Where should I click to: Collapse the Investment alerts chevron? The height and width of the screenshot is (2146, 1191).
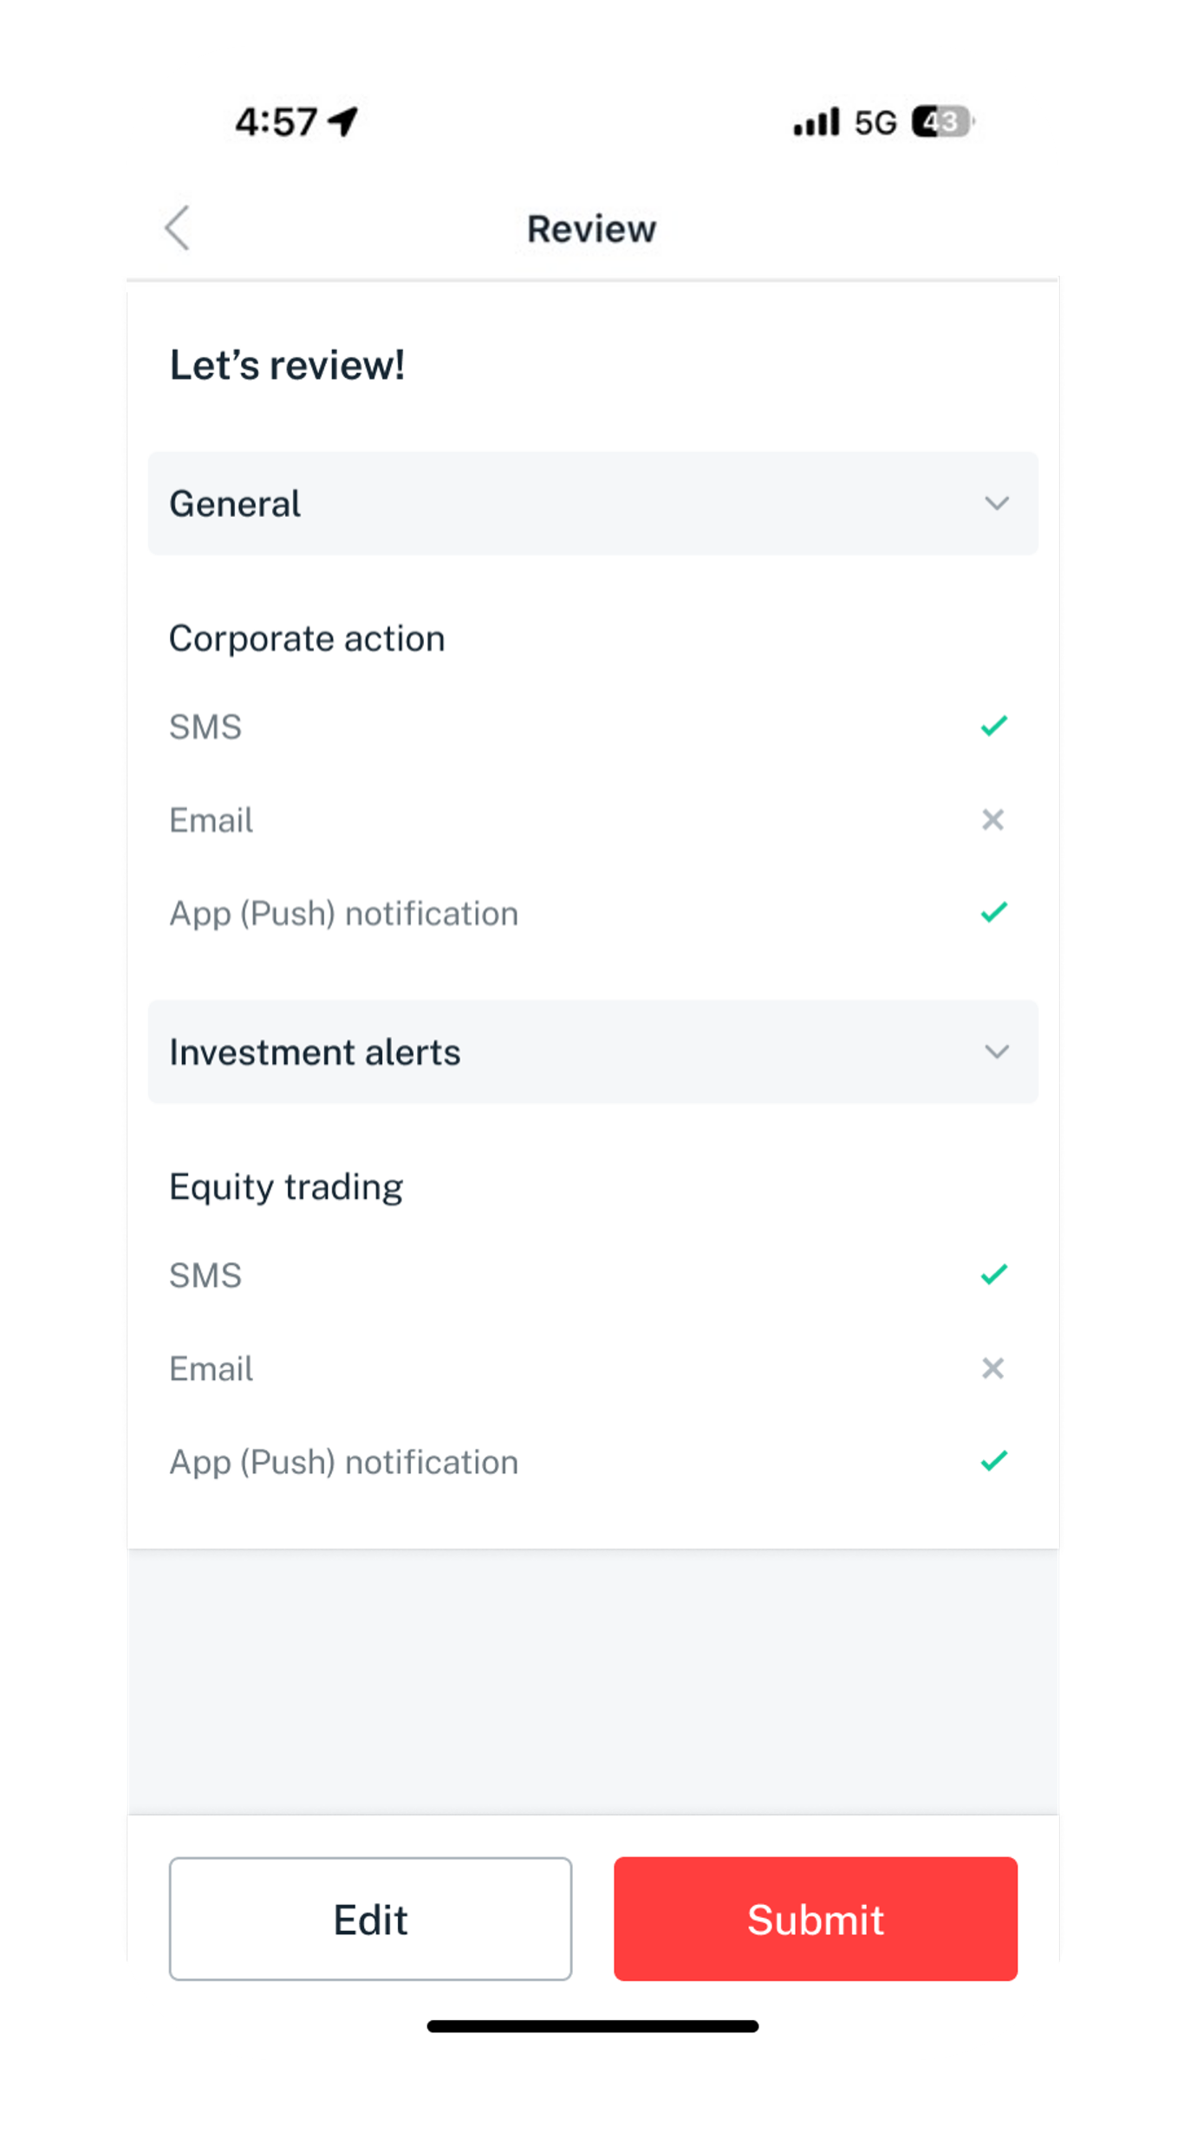click(x=997, y=1052)
